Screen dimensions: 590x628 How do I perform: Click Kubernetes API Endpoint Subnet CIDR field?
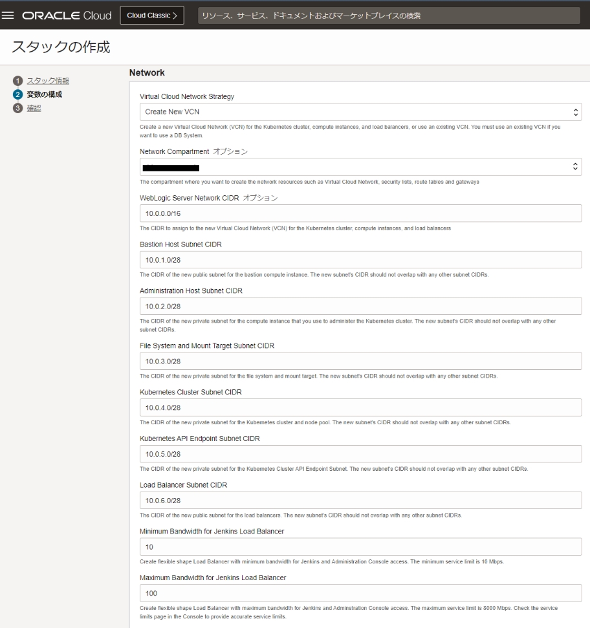(360, 453)
